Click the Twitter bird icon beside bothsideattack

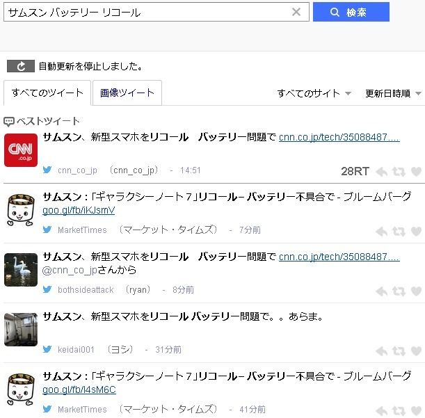click(x=47, y=289)
